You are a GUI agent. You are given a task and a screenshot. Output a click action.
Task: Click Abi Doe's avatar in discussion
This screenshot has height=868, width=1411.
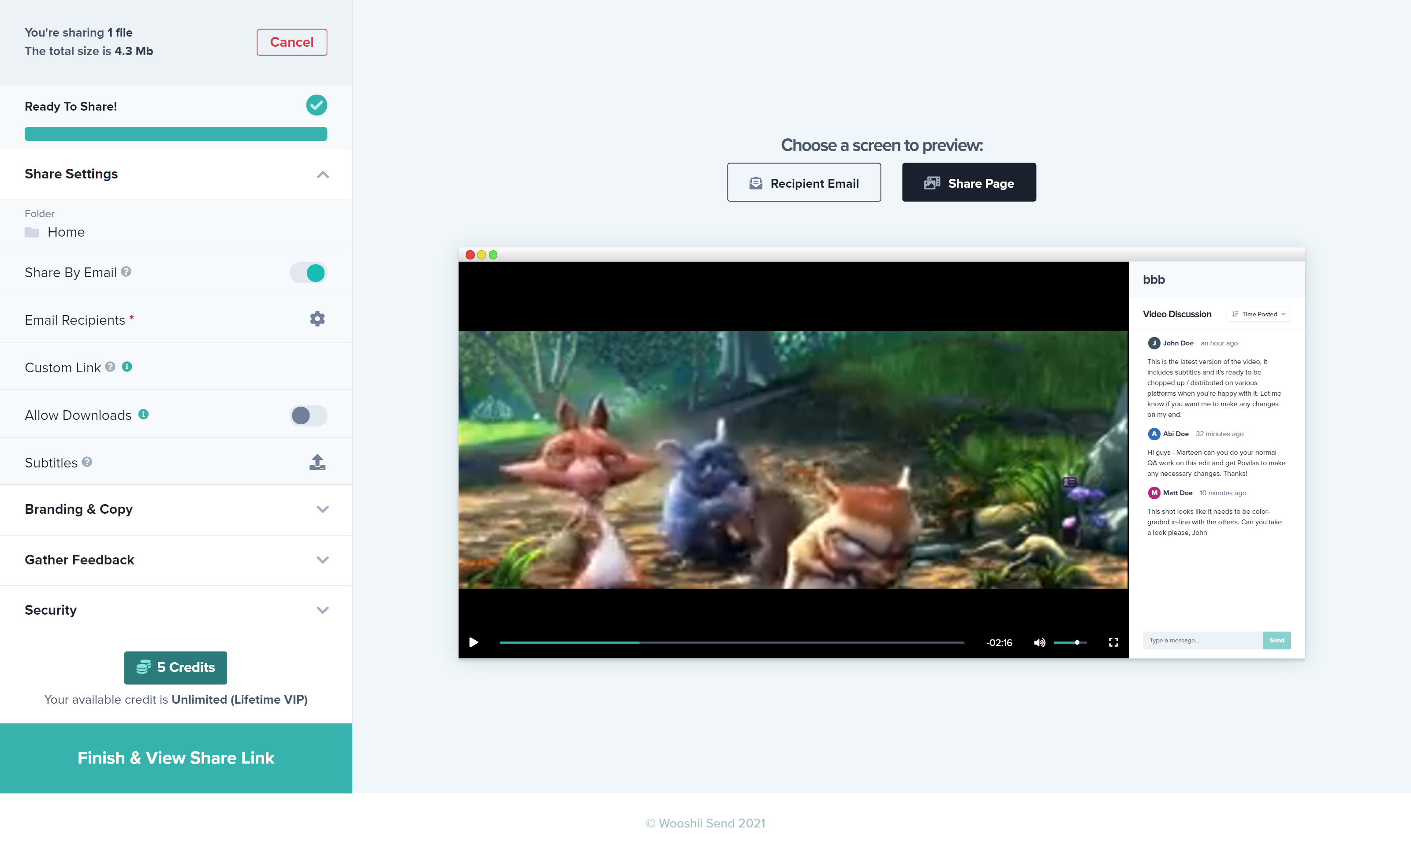[1153, 434]
